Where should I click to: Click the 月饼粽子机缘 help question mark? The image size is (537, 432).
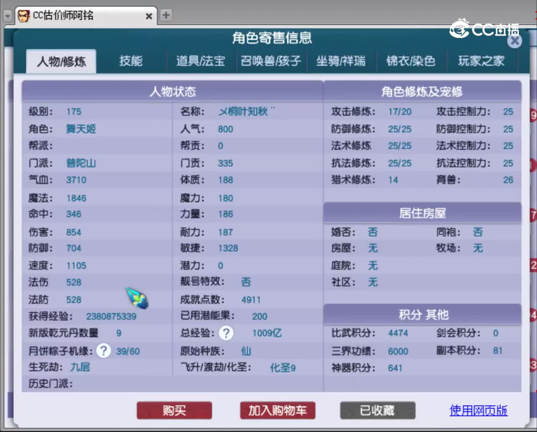point(103,351)
